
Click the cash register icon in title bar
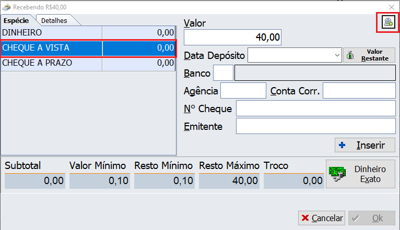point(6,7)
